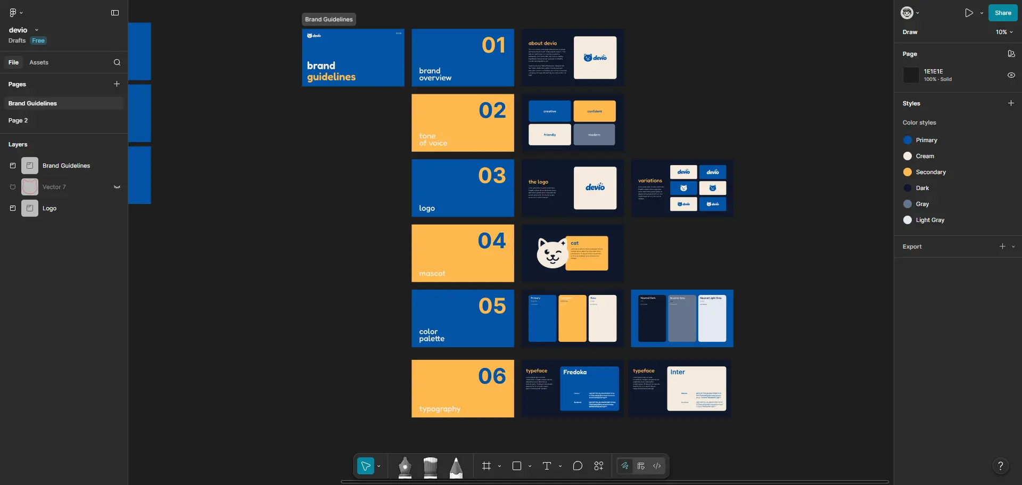This screenshot has width=1022, height=485.
Task: Open the Brand Guidelines page
Action: point(64,103)
